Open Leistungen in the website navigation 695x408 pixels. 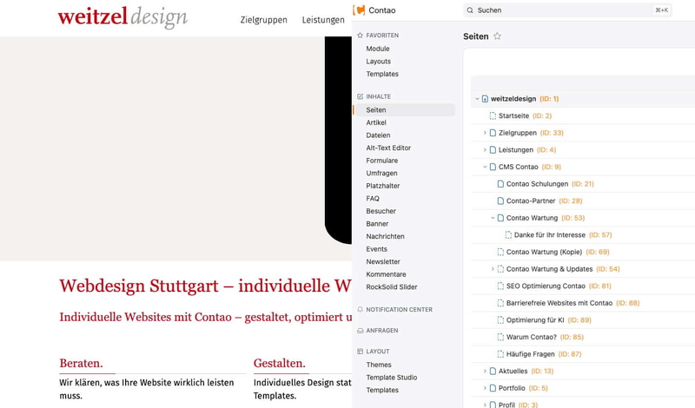[x=323, y=20]
